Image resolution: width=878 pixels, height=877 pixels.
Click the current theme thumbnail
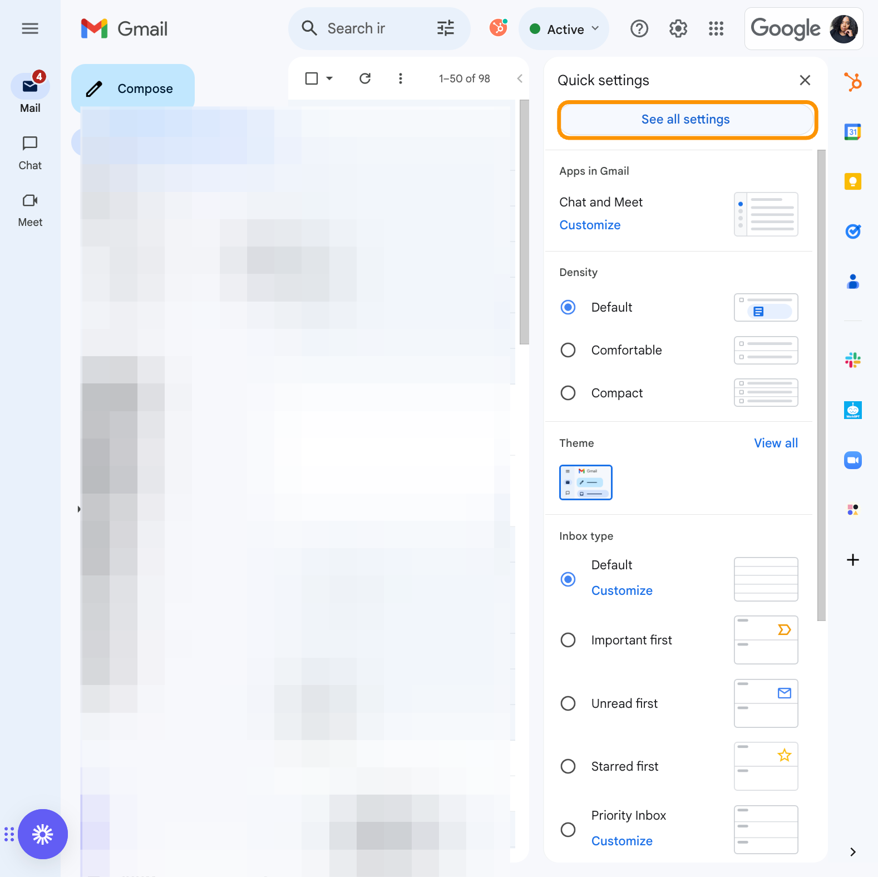coord(586,482)
